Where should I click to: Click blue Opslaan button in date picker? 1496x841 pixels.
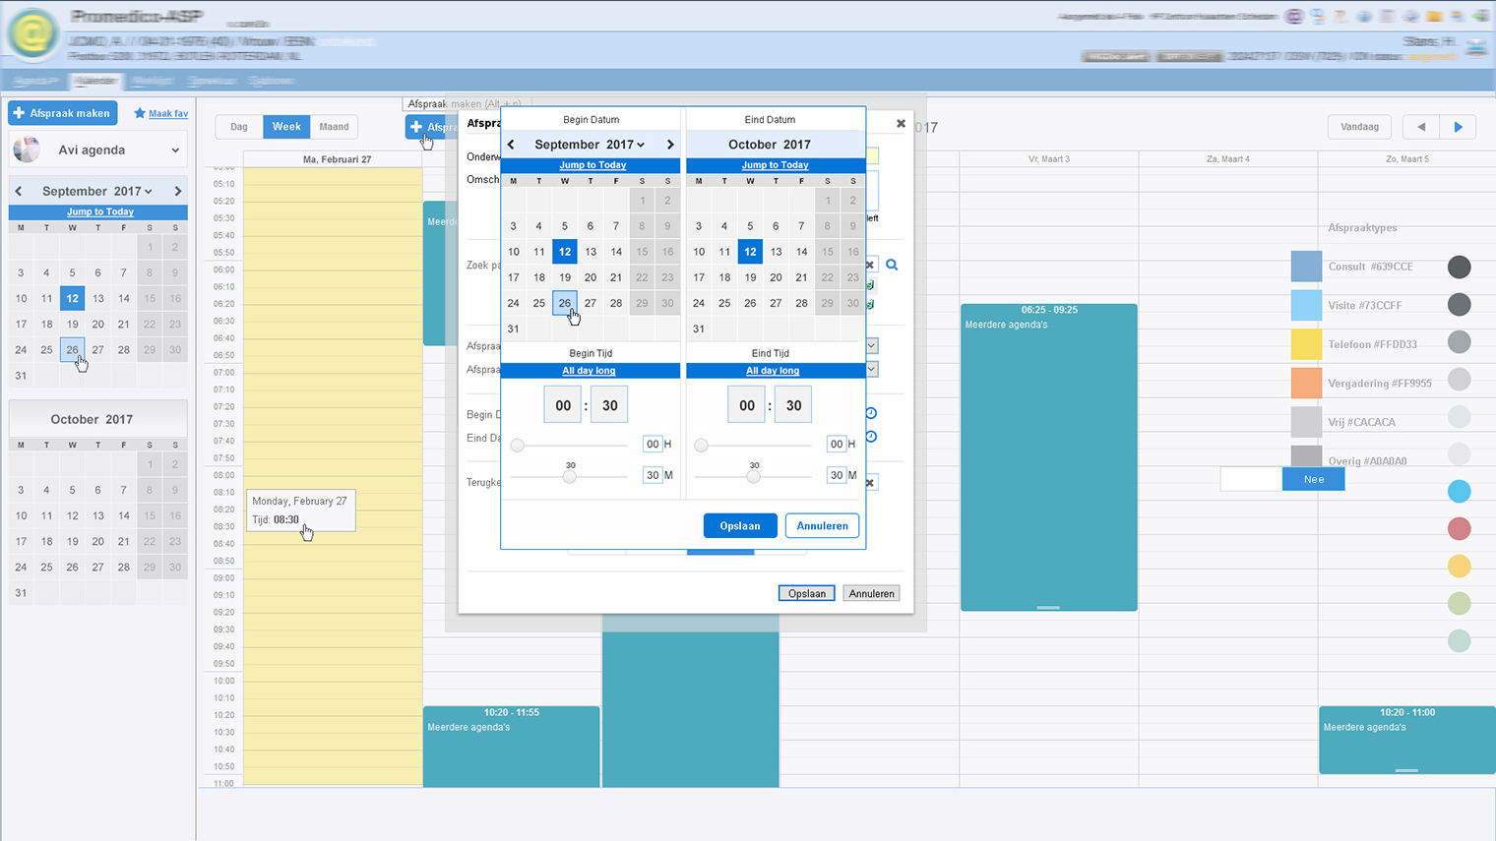tap(739, 526)
